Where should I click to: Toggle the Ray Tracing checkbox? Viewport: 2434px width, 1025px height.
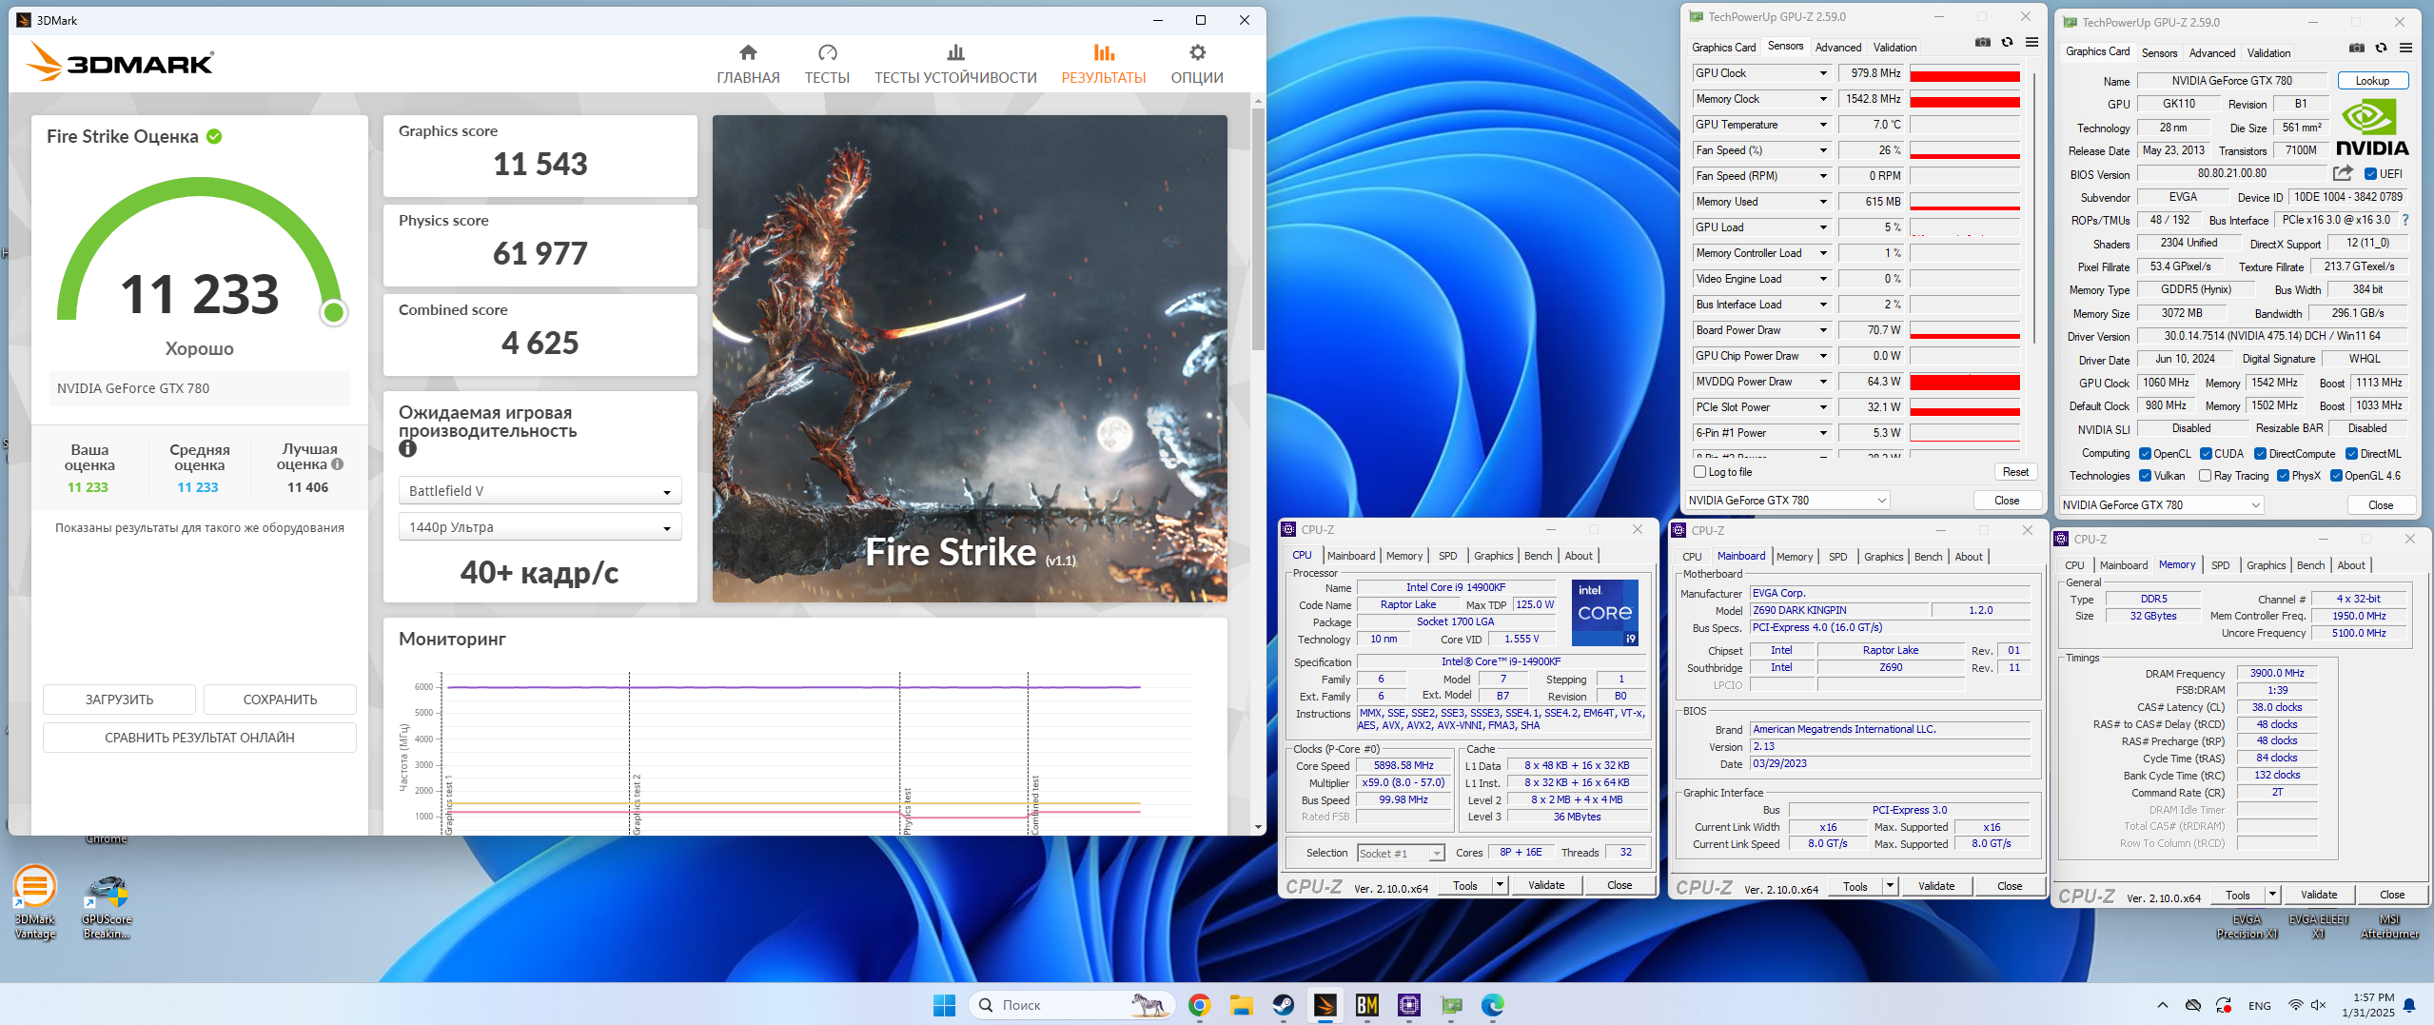(x=2205, y=476)
